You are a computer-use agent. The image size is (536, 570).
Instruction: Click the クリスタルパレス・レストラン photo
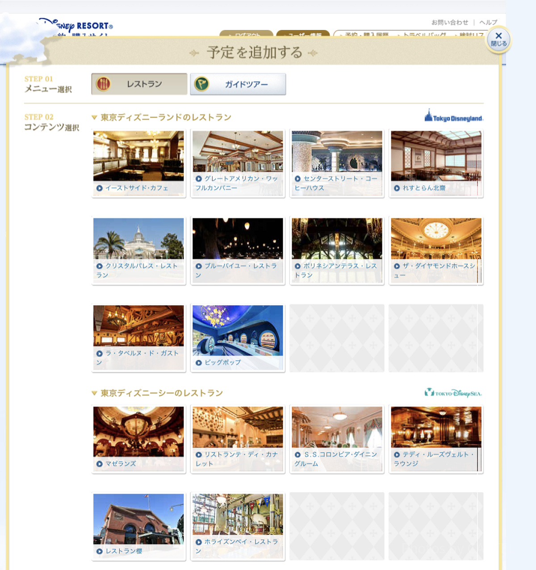click(x=138, y=238)
